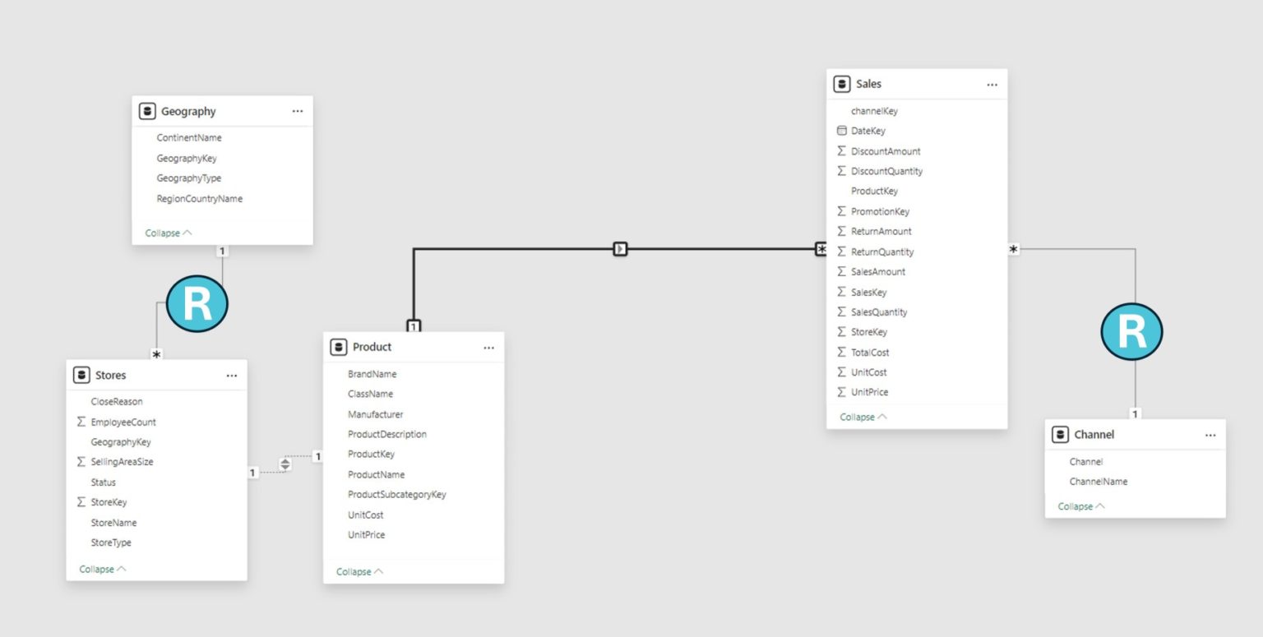This screenshot has height=637, width=1263.
Task: Open the ellipsis menu on the Sales table
Action: (x=992, y=84)
